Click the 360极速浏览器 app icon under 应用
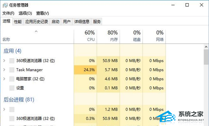The width and height of the screenshot is (209, 126). [x=12, y=61]
